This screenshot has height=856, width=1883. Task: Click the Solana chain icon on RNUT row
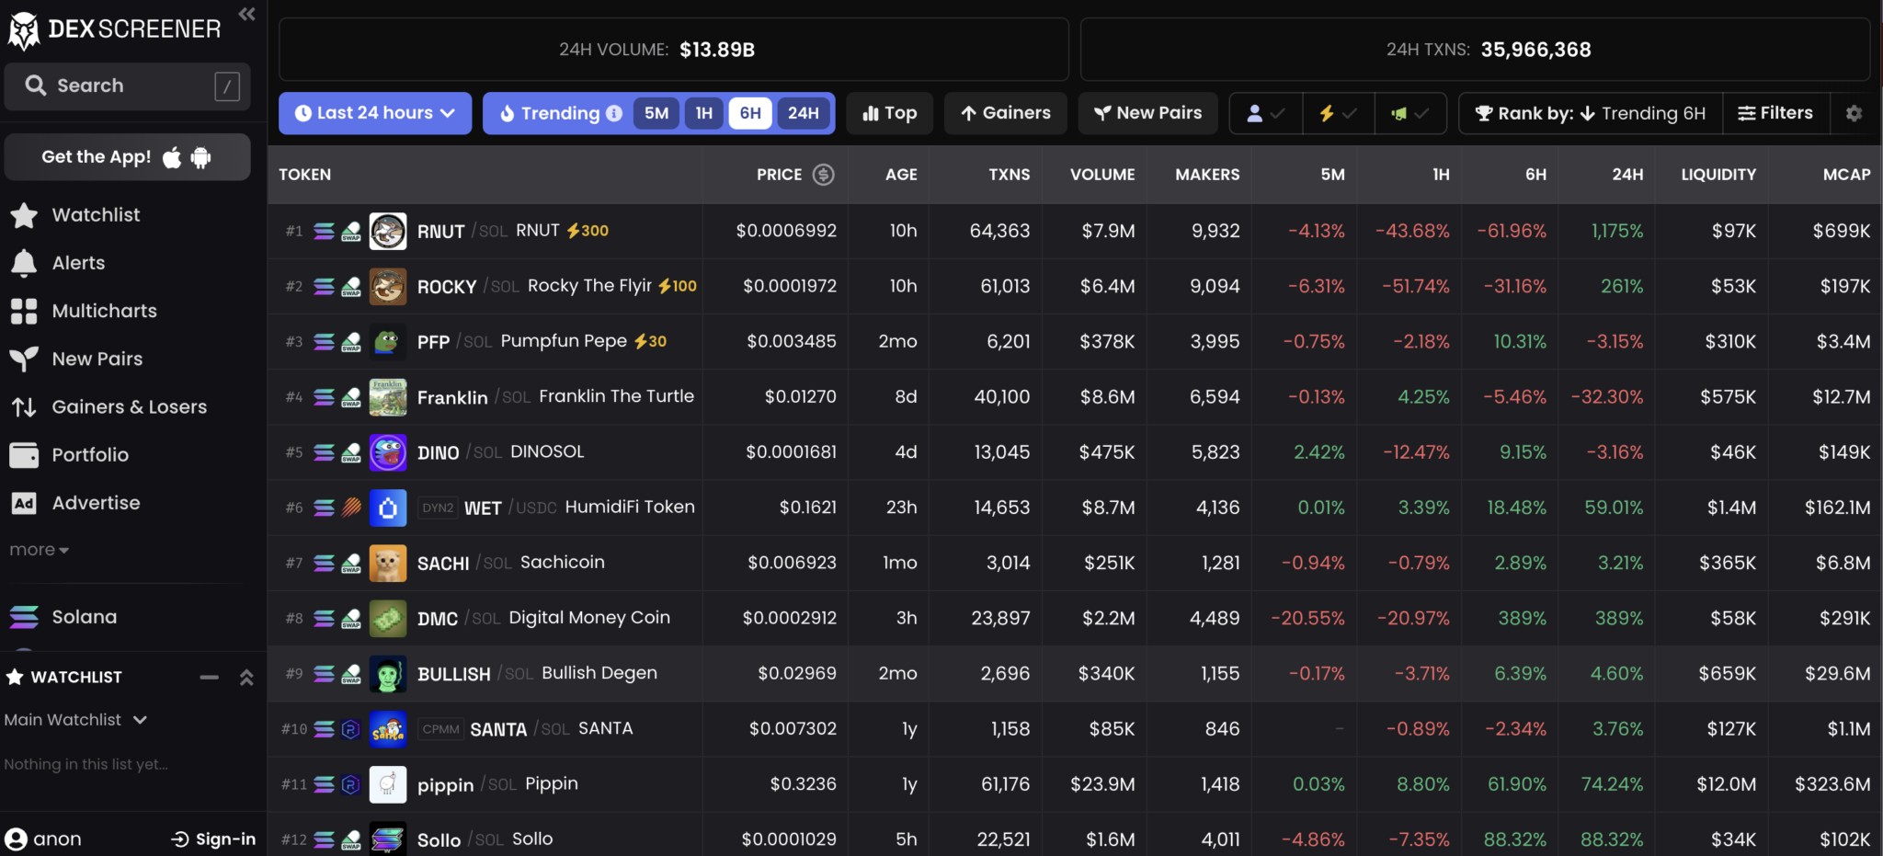tap(324, 231)
